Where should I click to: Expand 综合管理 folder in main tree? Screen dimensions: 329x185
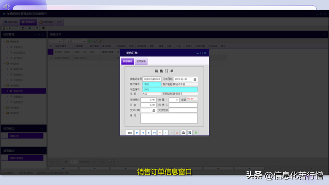point(4,113)
